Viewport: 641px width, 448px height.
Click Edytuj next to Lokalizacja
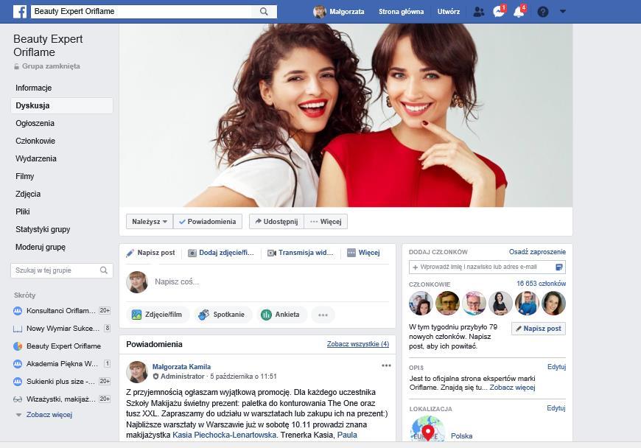click(556, 408)
